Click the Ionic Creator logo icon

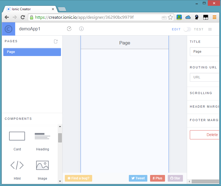(9, 29)
